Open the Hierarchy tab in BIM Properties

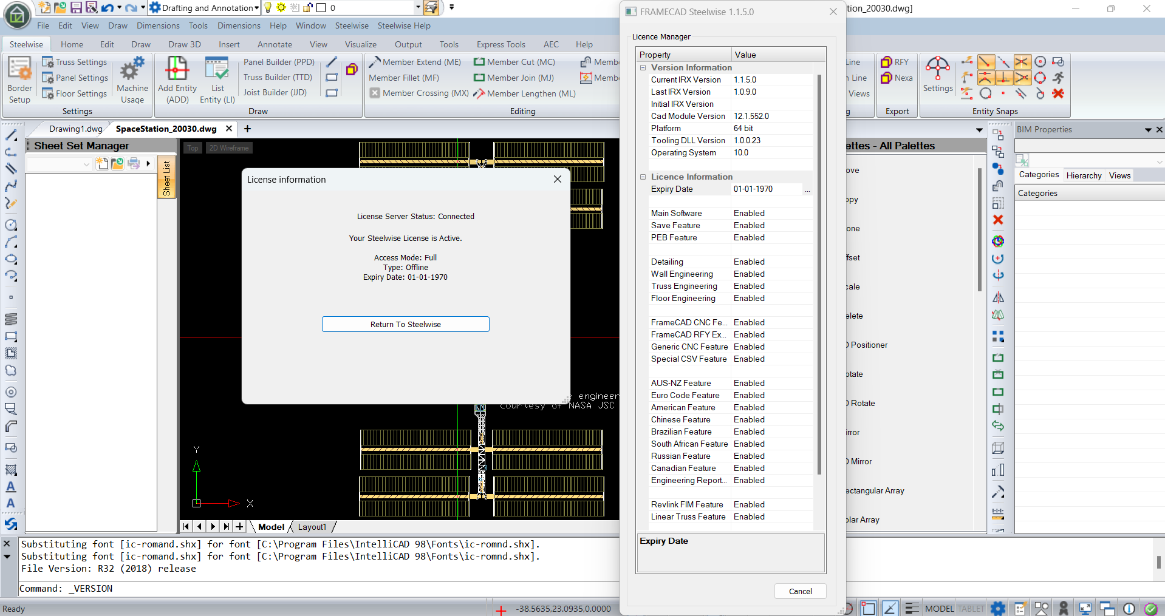pyautogui.click(x=1084, y=175)
